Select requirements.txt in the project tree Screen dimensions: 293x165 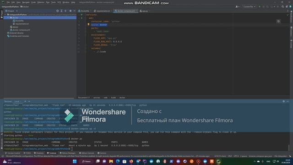pyautogui.click(x=21, y=24)
